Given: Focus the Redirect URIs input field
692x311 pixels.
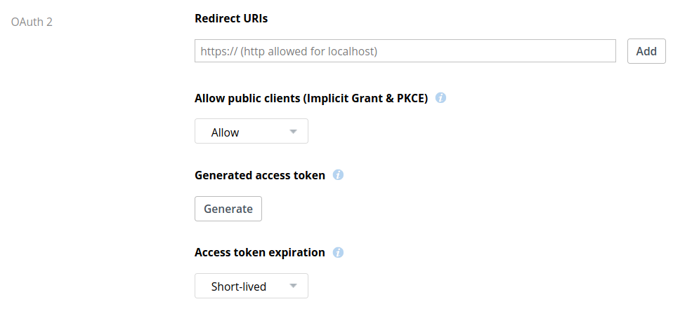Looking at the screenshot, I should click(405, 51).
